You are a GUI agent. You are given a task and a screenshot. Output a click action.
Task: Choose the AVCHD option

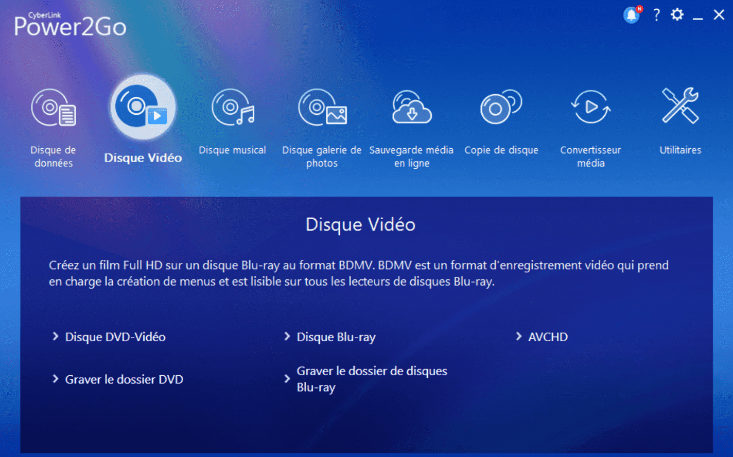click(548, 337)
